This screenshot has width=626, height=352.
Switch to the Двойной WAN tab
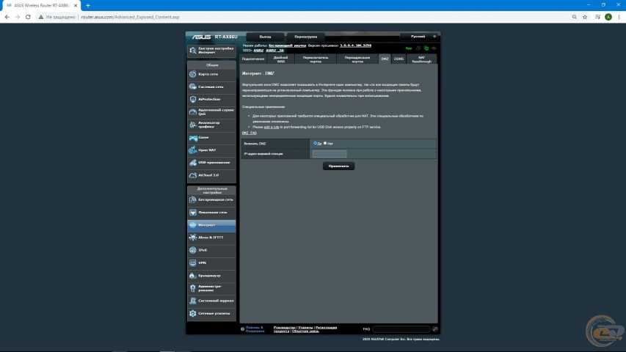pos(280,59)
